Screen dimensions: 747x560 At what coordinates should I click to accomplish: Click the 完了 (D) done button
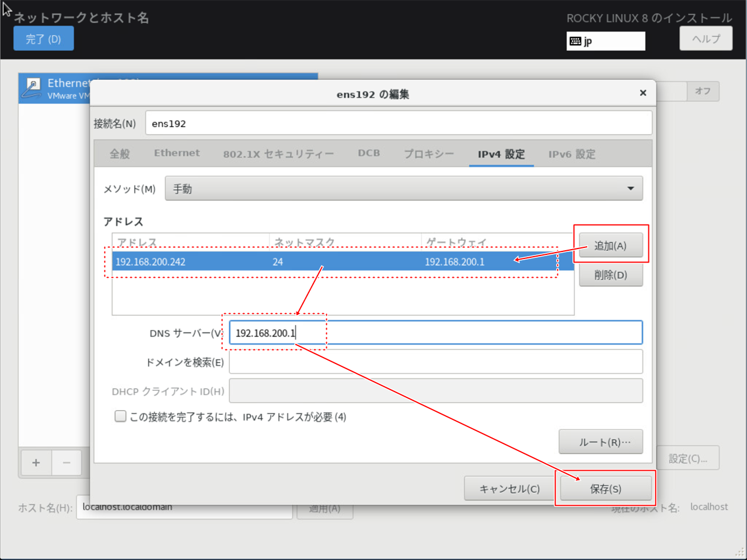[x=44, y=39]
